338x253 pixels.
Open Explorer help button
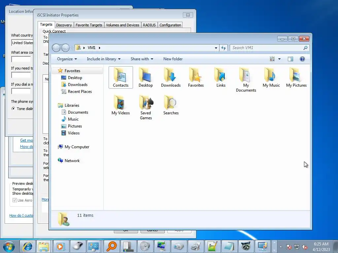[x=302, y=59]
